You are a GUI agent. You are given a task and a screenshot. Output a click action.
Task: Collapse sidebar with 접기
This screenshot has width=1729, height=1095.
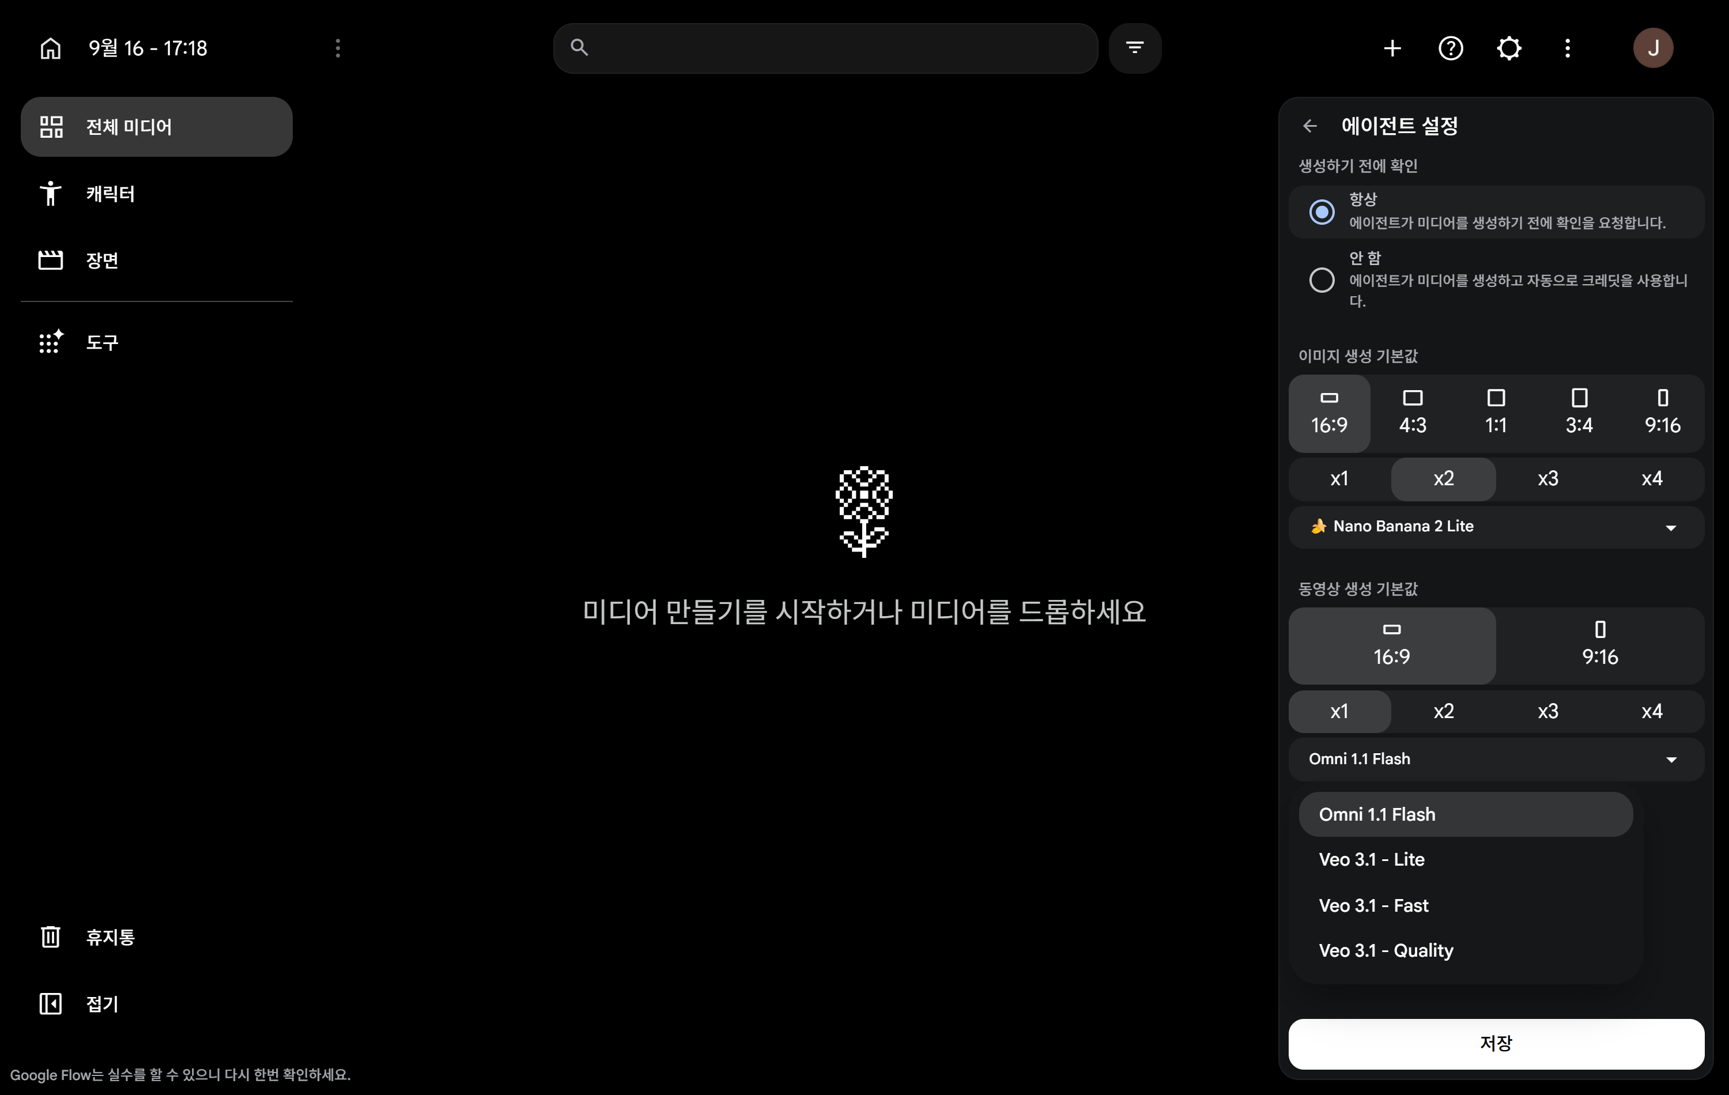(x=157, y=1003)
